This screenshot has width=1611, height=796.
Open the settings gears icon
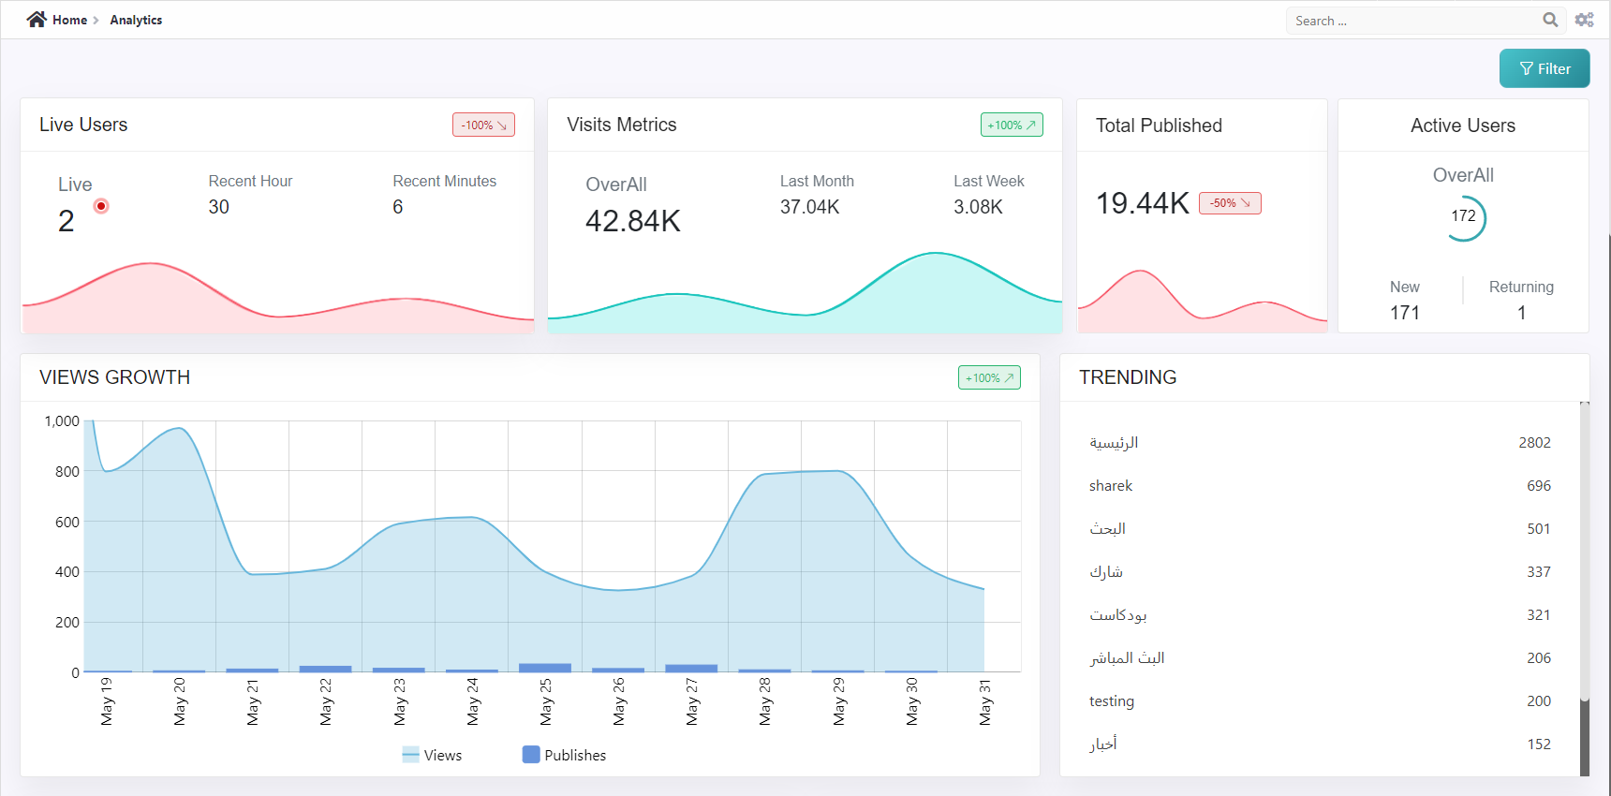[1584, 20]
